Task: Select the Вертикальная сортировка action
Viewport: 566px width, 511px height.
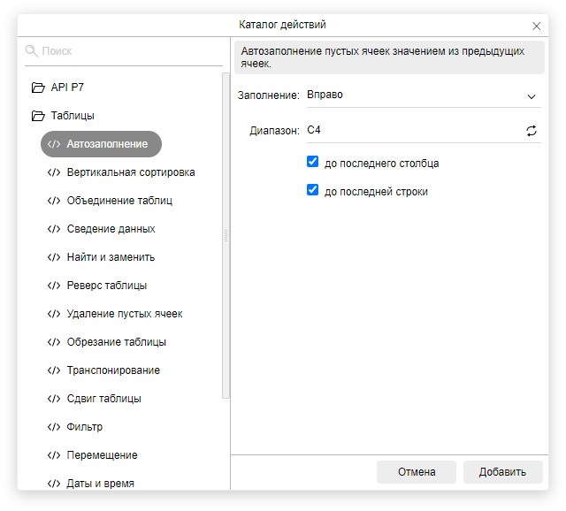Action: point(131,172)
